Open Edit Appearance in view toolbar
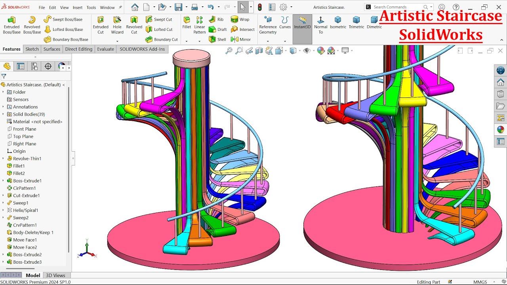 (321, 51)
